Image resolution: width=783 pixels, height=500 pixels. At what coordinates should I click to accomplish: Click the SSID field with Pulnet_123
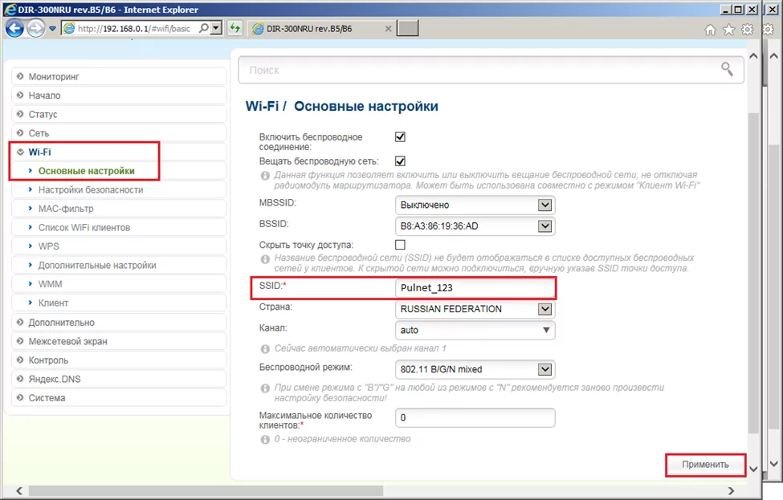tap(475, 288)
